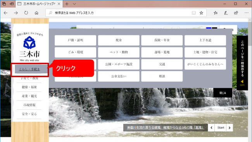This screenshot has width=252, height=142.
Task: Open the 公金支払い category
Action: tap(119, 76)
